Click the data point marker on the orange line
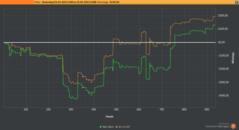 83,76
